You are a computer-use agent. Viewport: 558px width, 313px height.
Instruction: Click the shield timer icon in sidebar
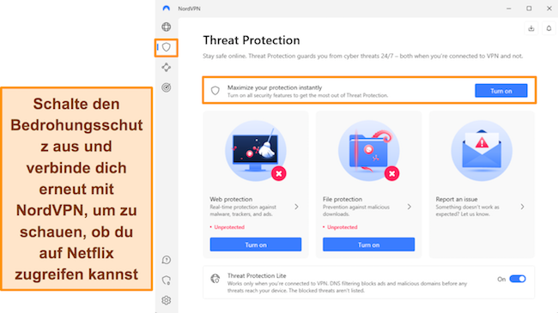[167, 280]
